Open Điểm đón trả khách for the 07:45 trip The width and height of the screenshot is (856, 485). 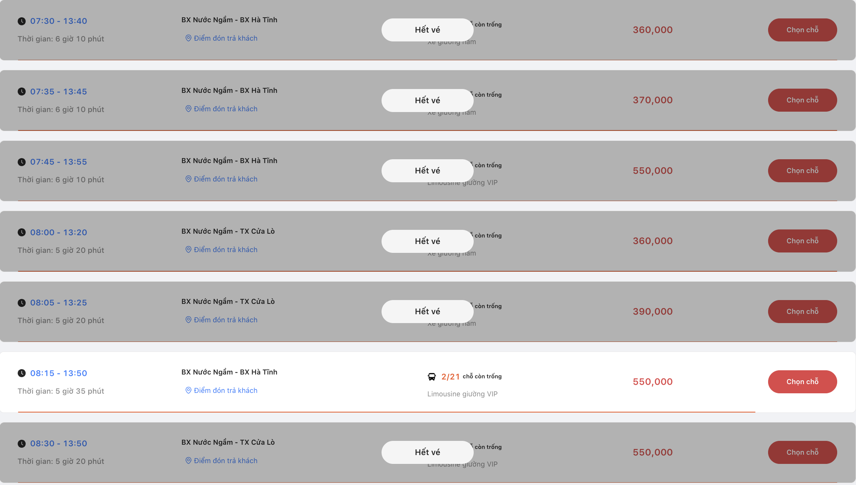click(225, 179)
